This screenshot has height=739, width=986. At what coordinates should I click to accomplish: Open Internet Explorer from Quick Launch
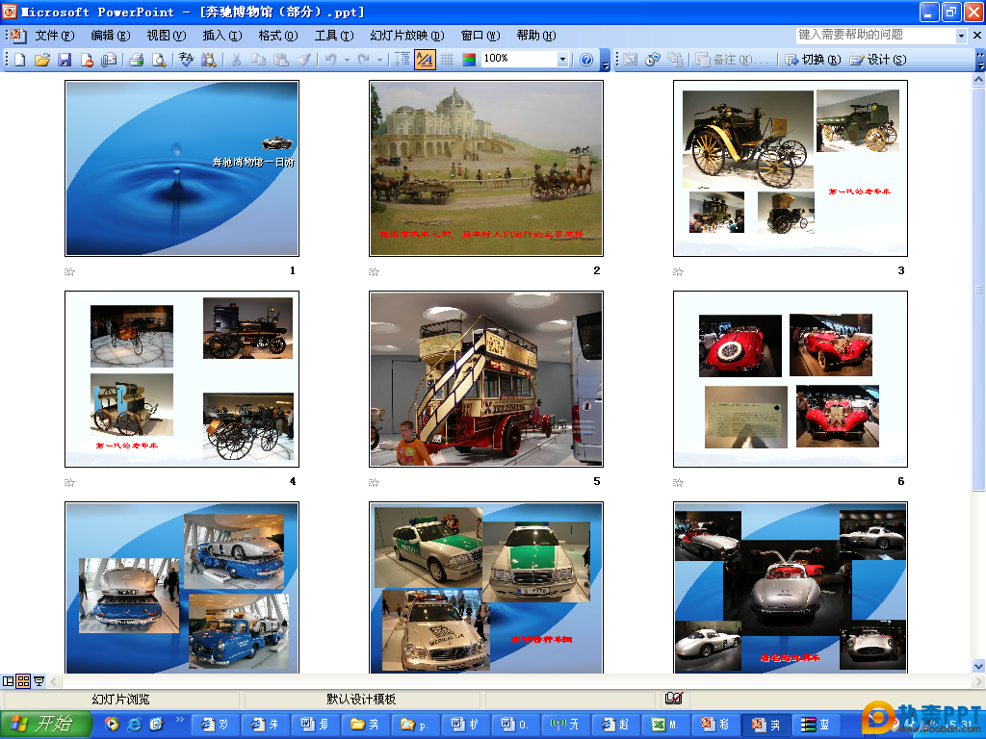(x=134, y=725)
